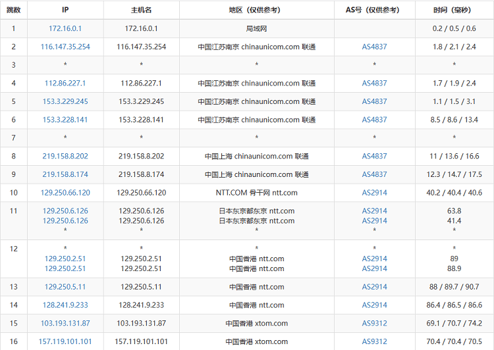Click AS9312 link in hop 15 row
Image resolution: width=494 pixels, height=350 pixels.
(x=374, y=324)
